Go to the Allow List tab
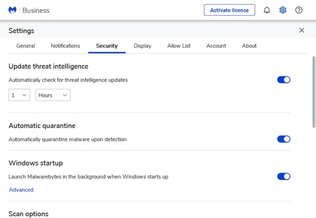Viewport: 316px width, 218px height. (179, 46)
